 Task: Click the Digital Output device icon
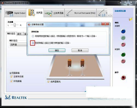[9, 13]
